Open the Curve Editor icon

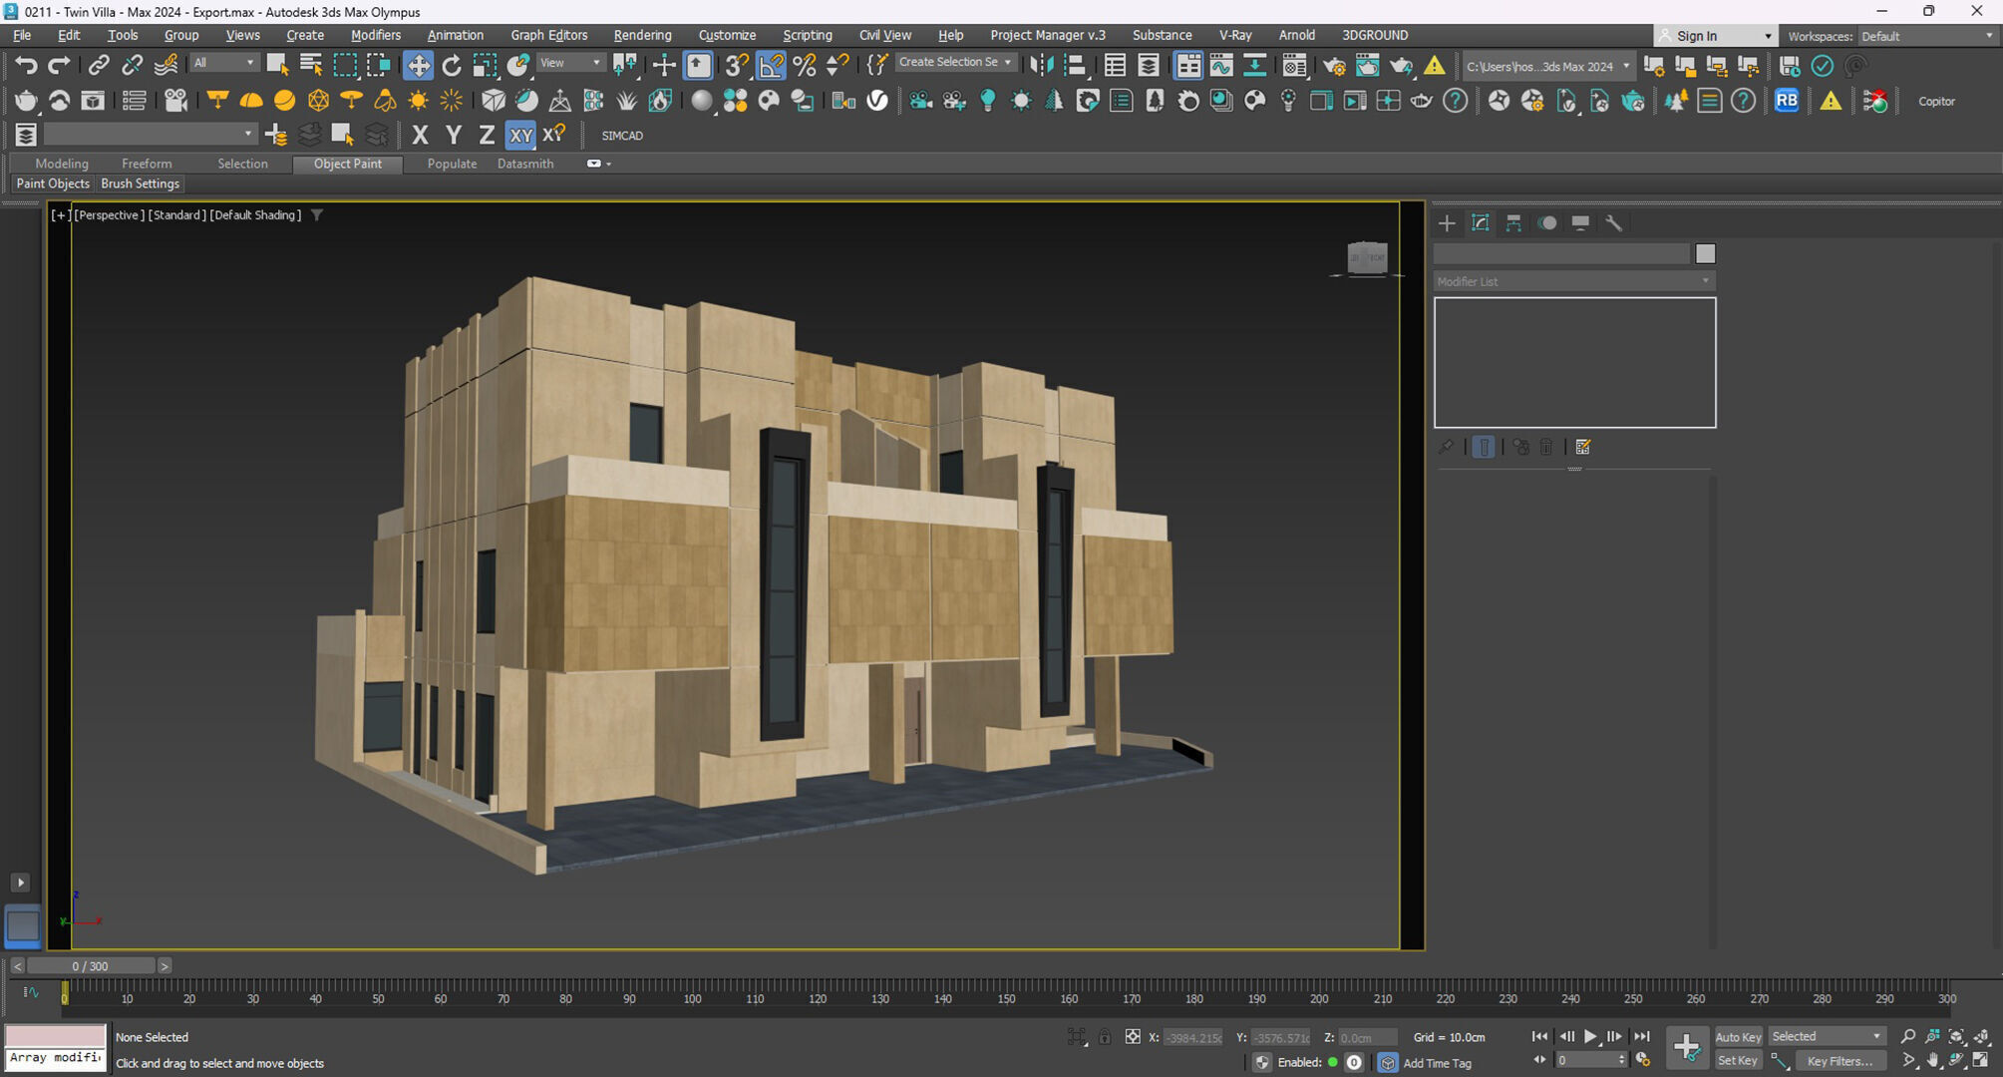pyautogui.click(x=1221, y=66)
